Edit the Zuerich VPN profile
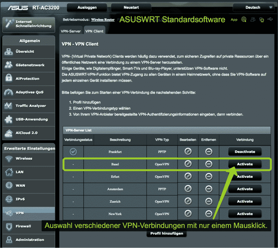The image size is (278, 248). pos(188,201)
